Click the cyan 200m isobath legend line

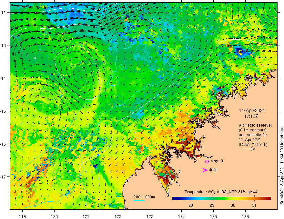click(139, 200)
